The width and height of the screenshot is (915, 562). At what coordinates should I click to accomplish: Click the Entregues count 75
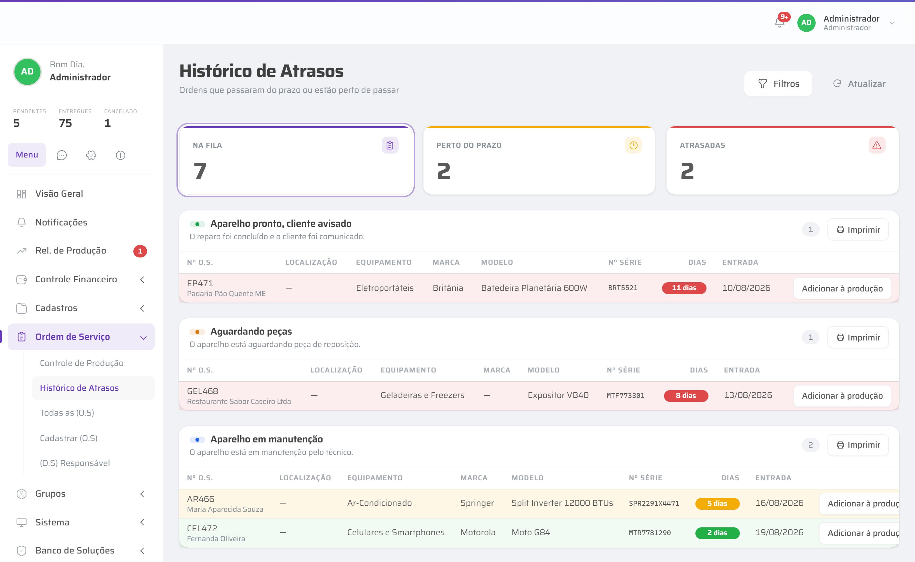[x=65, y=123]
